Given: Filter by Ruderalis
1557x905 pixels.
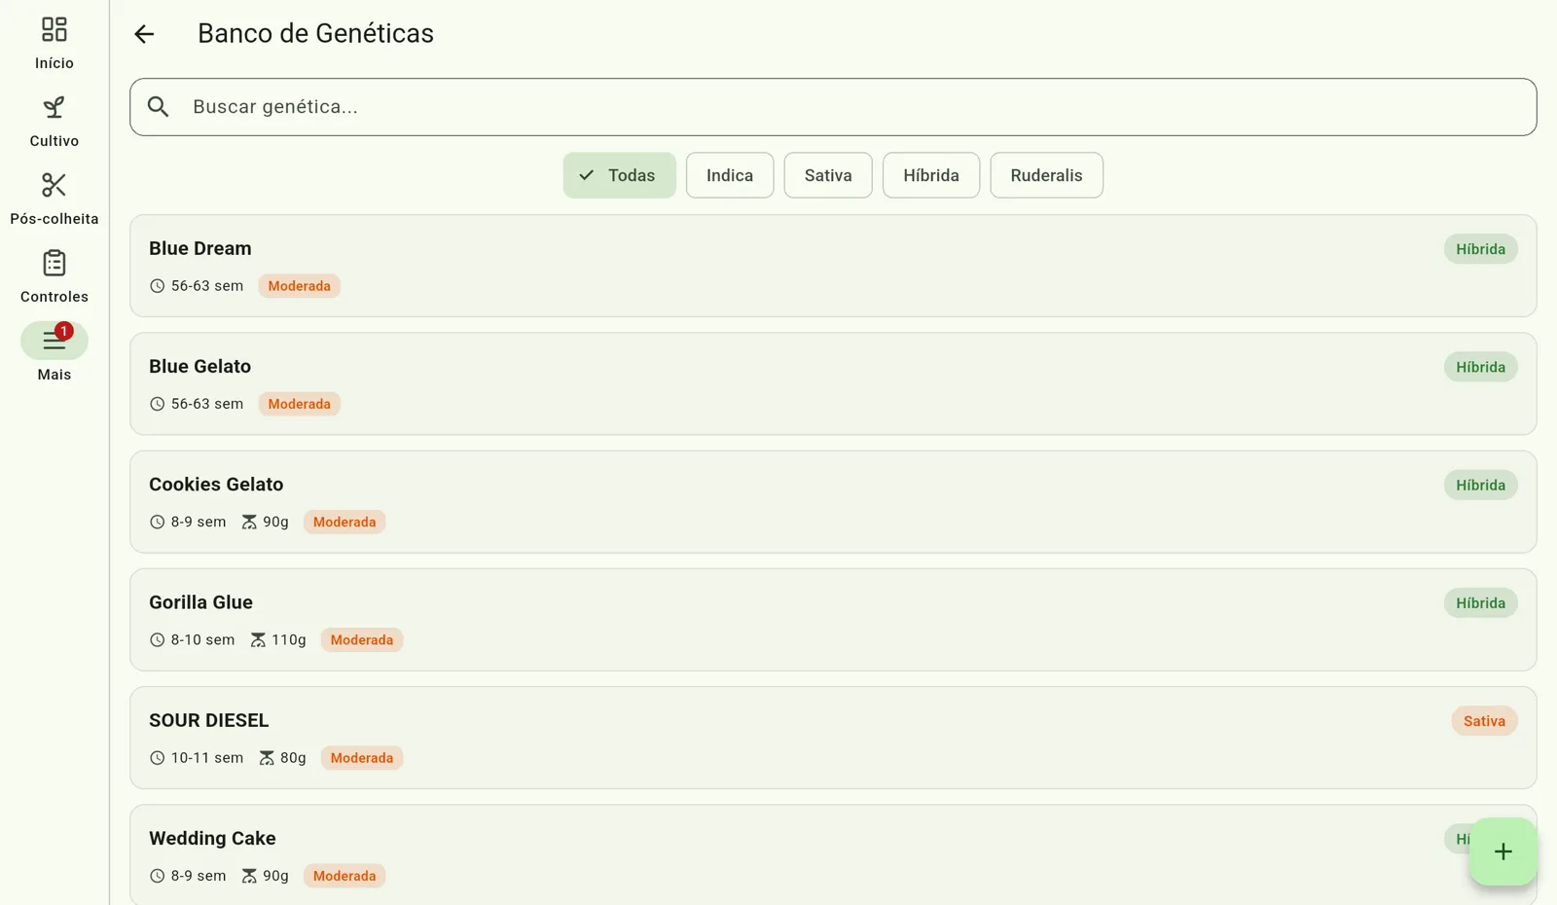Looking at the screenshot, I should (x=1046, y=175).
